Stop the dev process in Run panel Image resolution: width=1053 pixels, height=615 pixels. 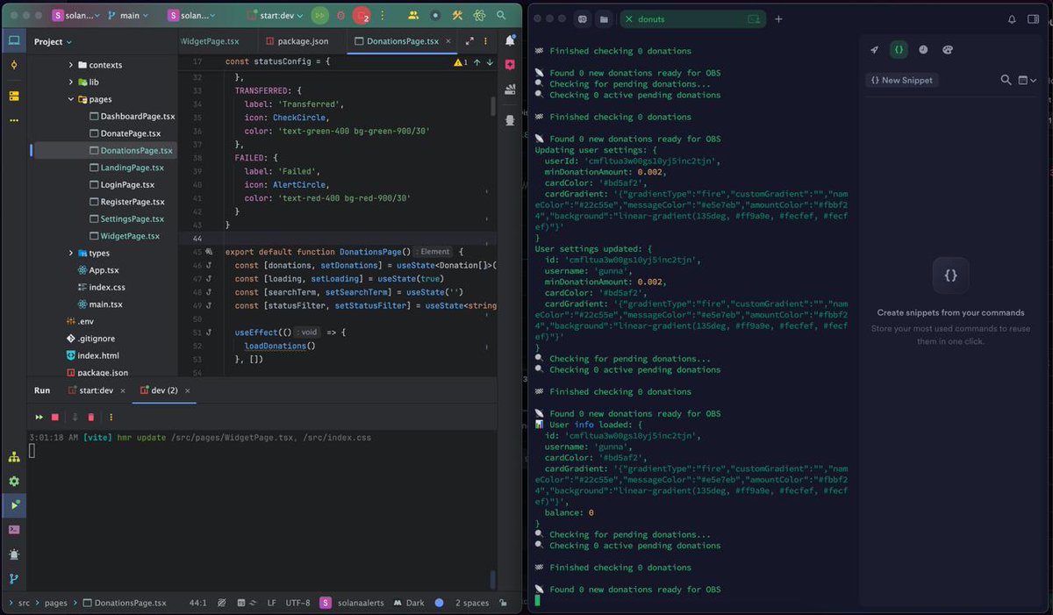[x=55, y=418]
